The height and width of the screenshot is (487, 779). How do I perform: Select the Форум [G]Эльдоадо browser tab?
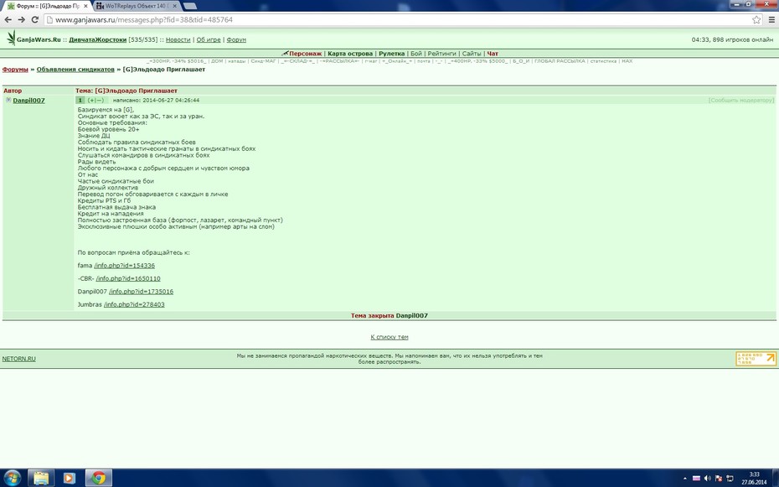click(x=44, y=6)
